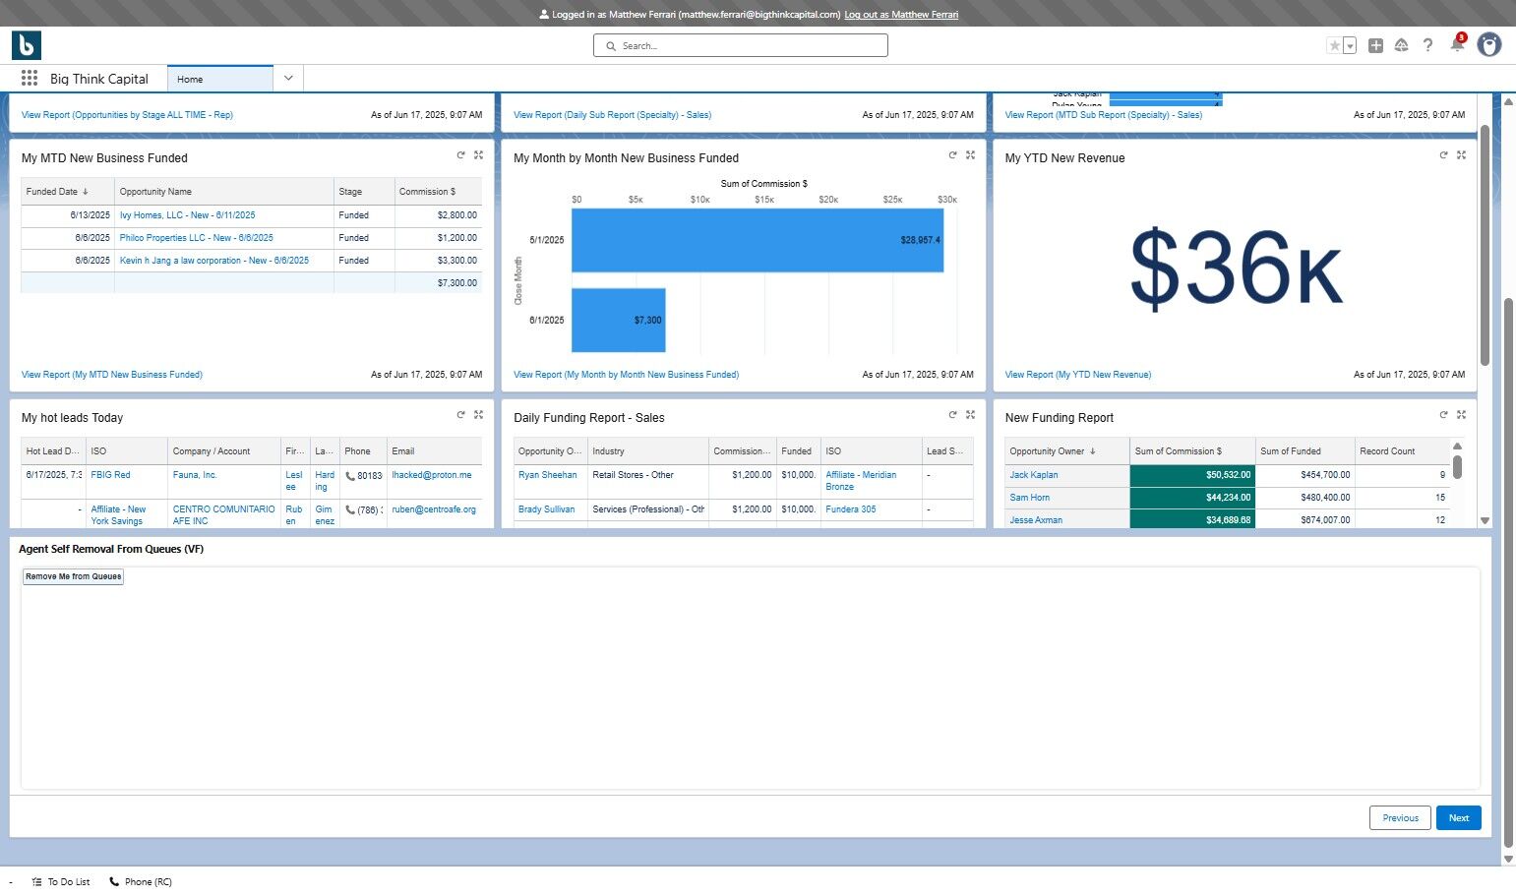The width and height of the screenshot is (1516, 896).
Task: Open the Global Actions plus icon
Action: (x=1375, y=45)
